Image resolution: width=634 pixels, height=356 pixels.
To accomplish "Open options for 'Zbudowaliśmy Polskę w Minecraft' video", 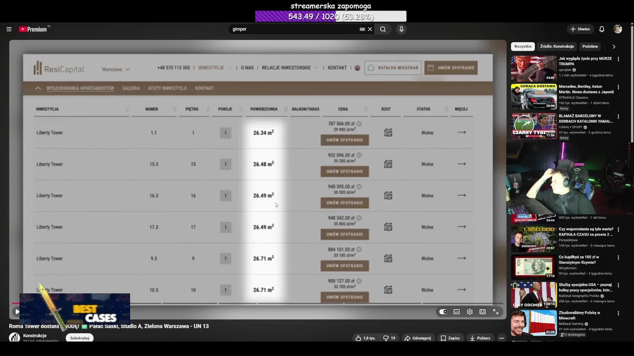I will (x=618, y=313).
